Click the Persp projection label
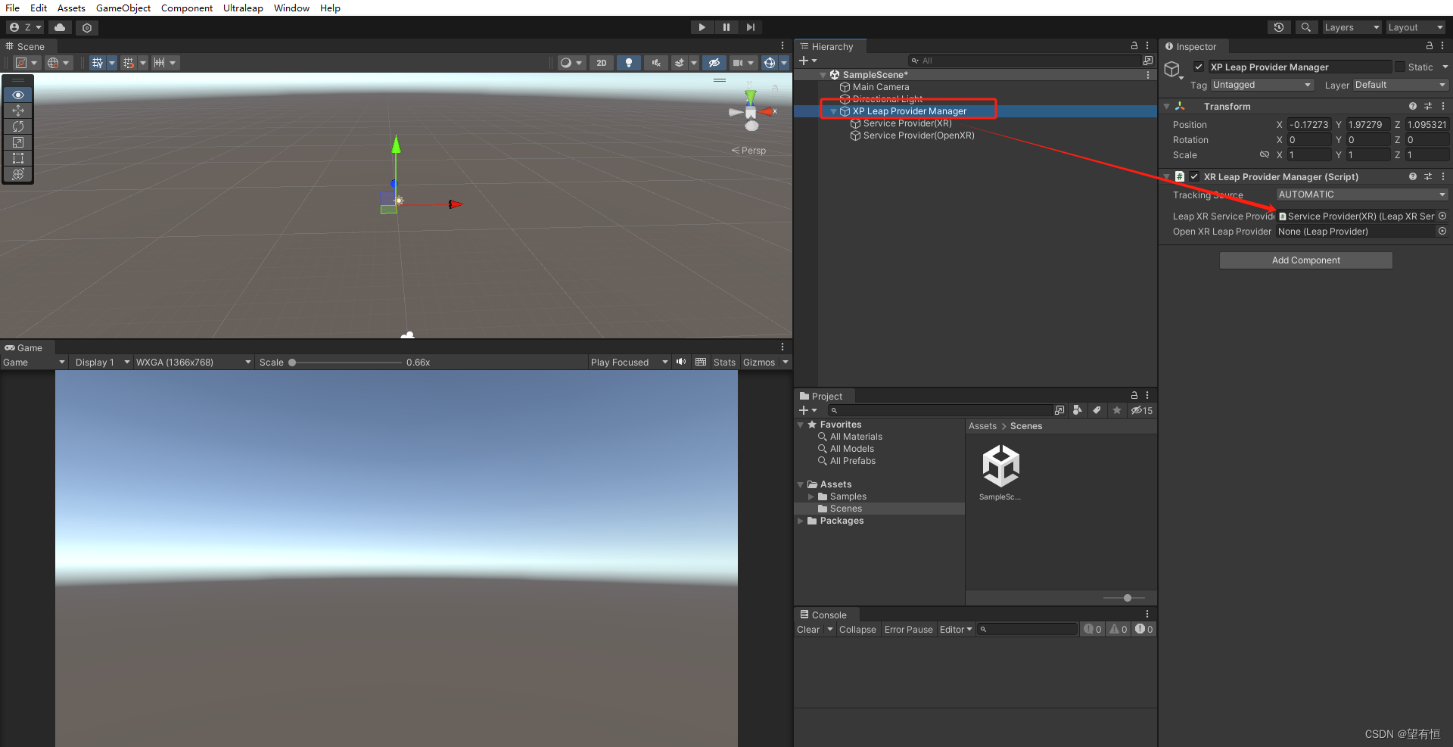The width and height of the screenshot is (1453, 747). click(x=753, y=151)
